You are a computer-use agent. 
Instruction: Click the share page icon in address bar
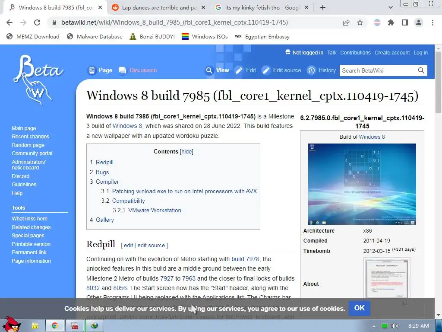pyautogui.click(x=346, y=22)
